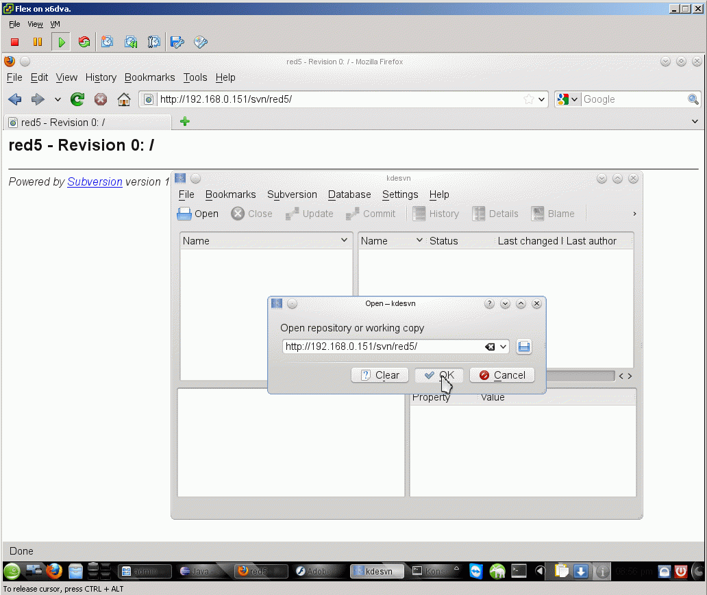
Task: Open kdesvn Subversion menu
Action: pos(292,194)
